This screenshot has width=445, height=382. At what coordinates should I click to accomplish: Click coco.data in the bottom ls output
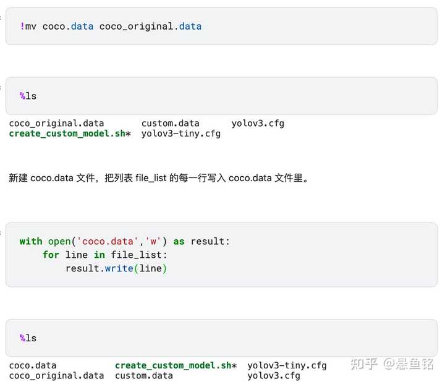click(33, 365)
